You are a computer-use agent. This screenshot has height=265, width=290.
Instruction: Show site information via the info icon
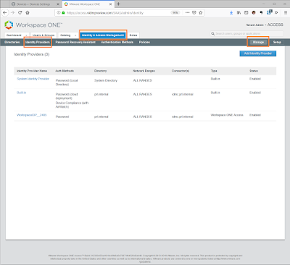59,13
